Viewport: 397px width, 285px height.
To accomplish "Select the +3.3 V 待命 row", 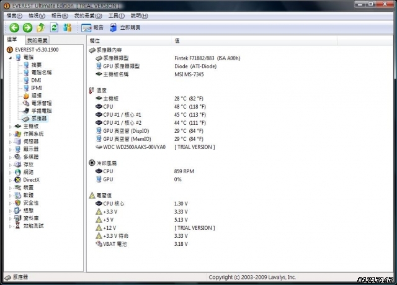I will coord(141,236).
